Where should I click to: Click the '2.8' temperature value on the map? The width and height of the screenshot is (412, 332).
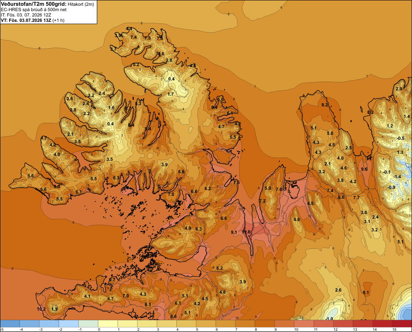169,60
